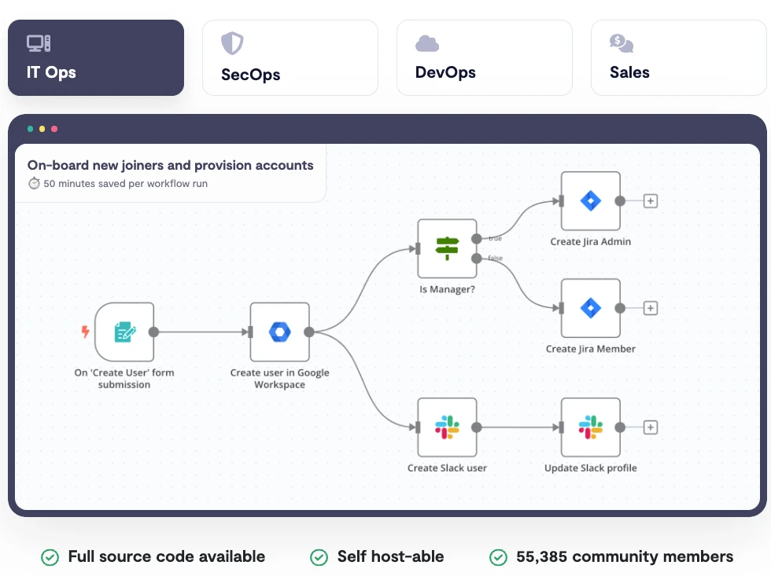Select the Create Slack user node
The height and width of the screenshot is (576, 771).
pos(447,427)
